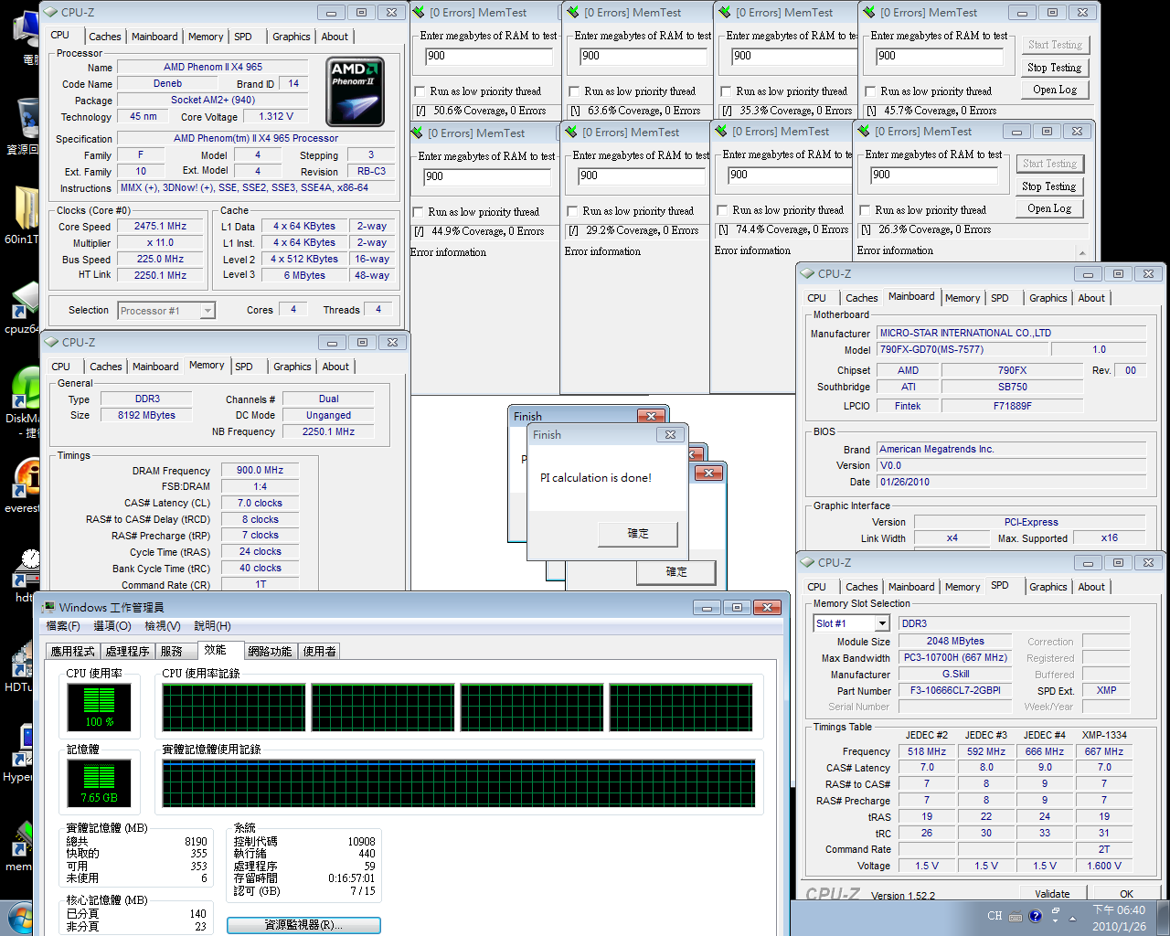Open SPD tab in CPU-Z Memory window
Viewport: 1170px width, 936px height.
(244, 367)
